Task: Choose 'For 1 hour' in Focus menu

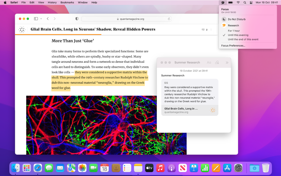Action: 234,31
